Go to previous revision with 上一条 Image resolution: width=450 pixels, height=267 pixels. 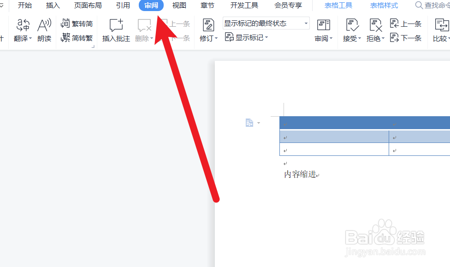point(406,24)
